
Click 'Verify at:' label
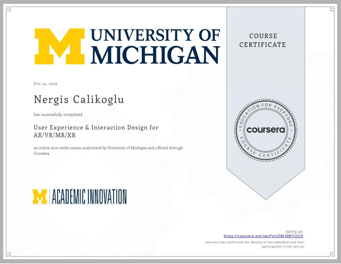point(294,232)
